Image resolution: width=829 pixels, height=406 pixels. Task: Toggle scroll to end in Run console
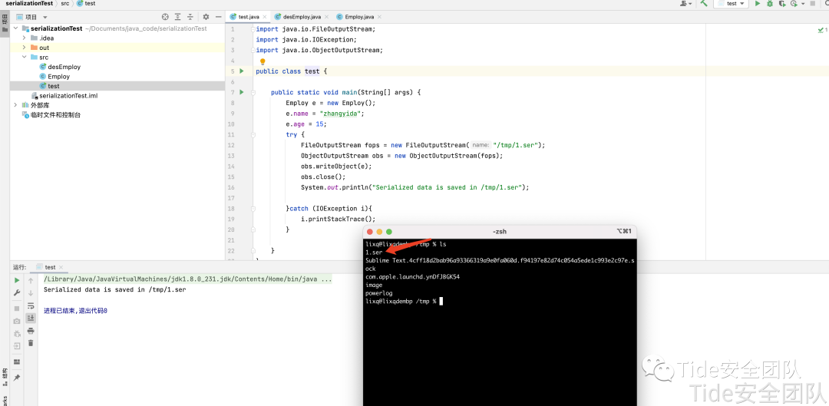coord(31,318)
